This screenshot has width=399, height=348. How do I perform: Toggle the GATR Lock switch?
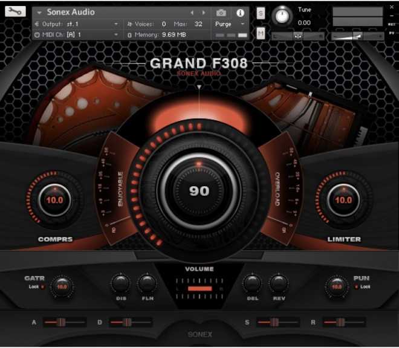pyautogui.click(x=42, y=287)
